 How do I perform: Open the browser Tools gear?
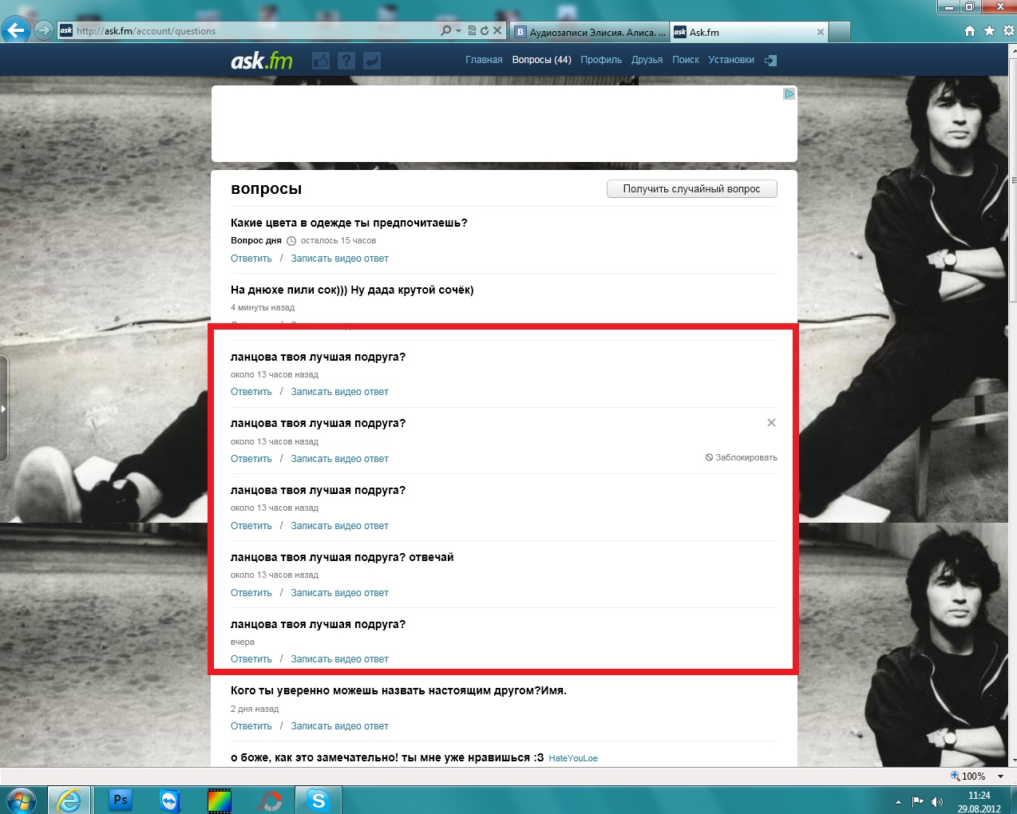click(x=1008, y=30)
